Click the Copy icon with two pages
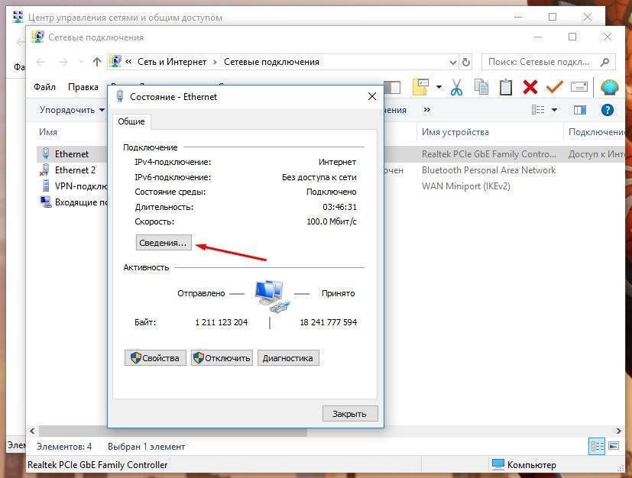The width and height of the screenshot is (632, 478). point(481,87)
